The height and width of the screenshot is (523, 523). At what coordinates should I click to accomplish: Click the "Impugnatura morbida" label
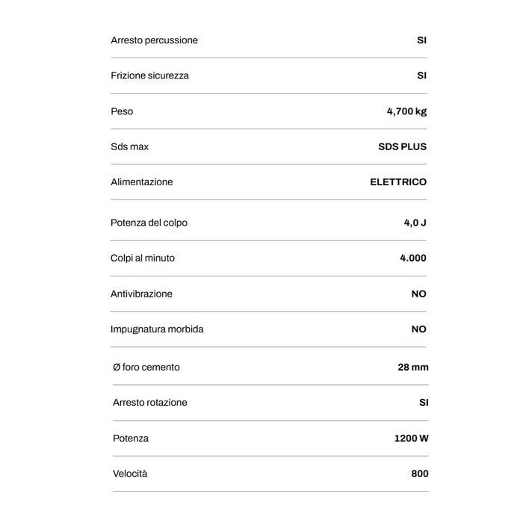[157, 329]
